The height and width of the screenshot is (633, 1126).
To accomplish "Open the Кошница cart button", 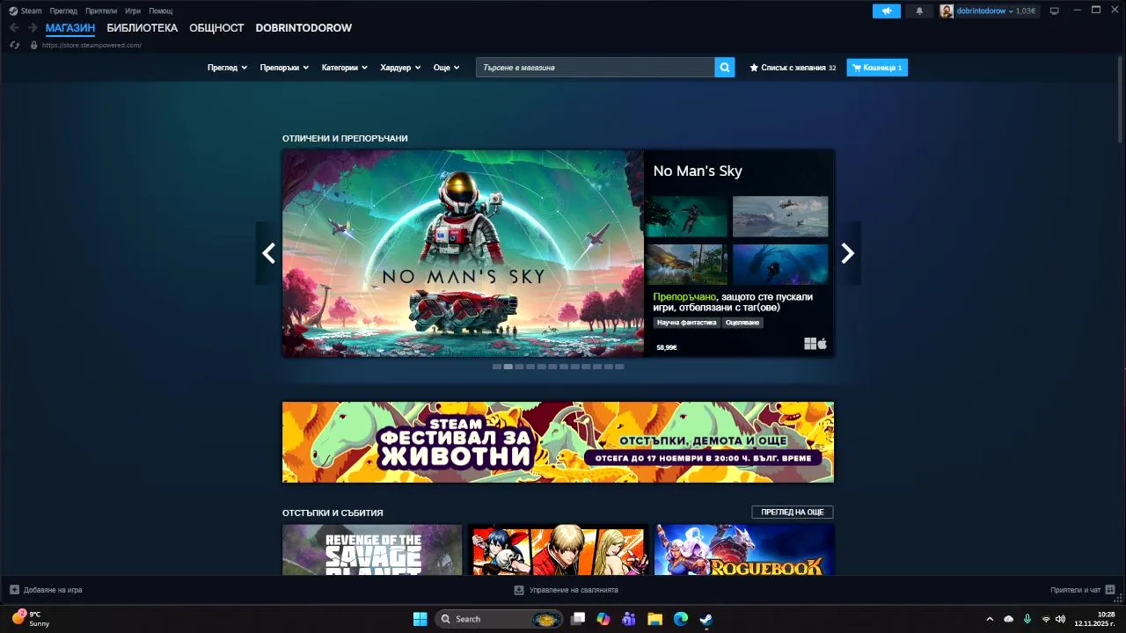I will point(877,68).
